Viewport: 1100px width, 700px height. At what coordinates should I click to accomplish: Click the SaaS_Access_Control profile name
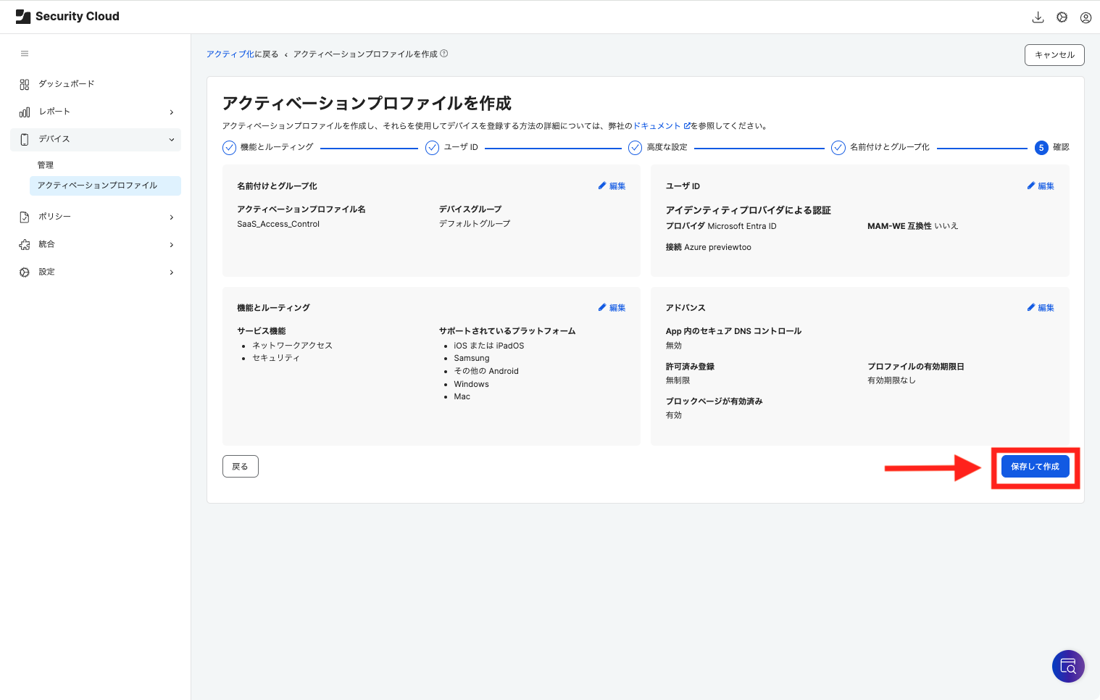(x=278, y=224)
